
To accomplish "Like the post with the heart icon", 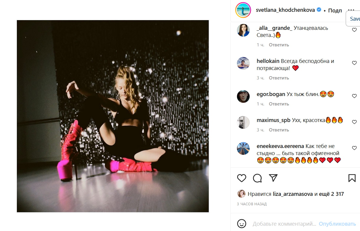I will coord(242,178).
